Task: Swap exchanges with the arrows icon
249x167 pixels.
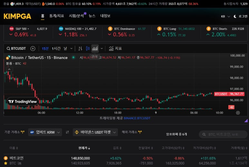Action: pos(67,132)
